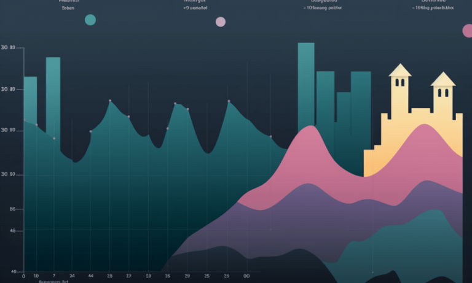Select the castle's left tower roof
Screen dimensions: 472x283
pyautogui.click(x=399, y=70)
